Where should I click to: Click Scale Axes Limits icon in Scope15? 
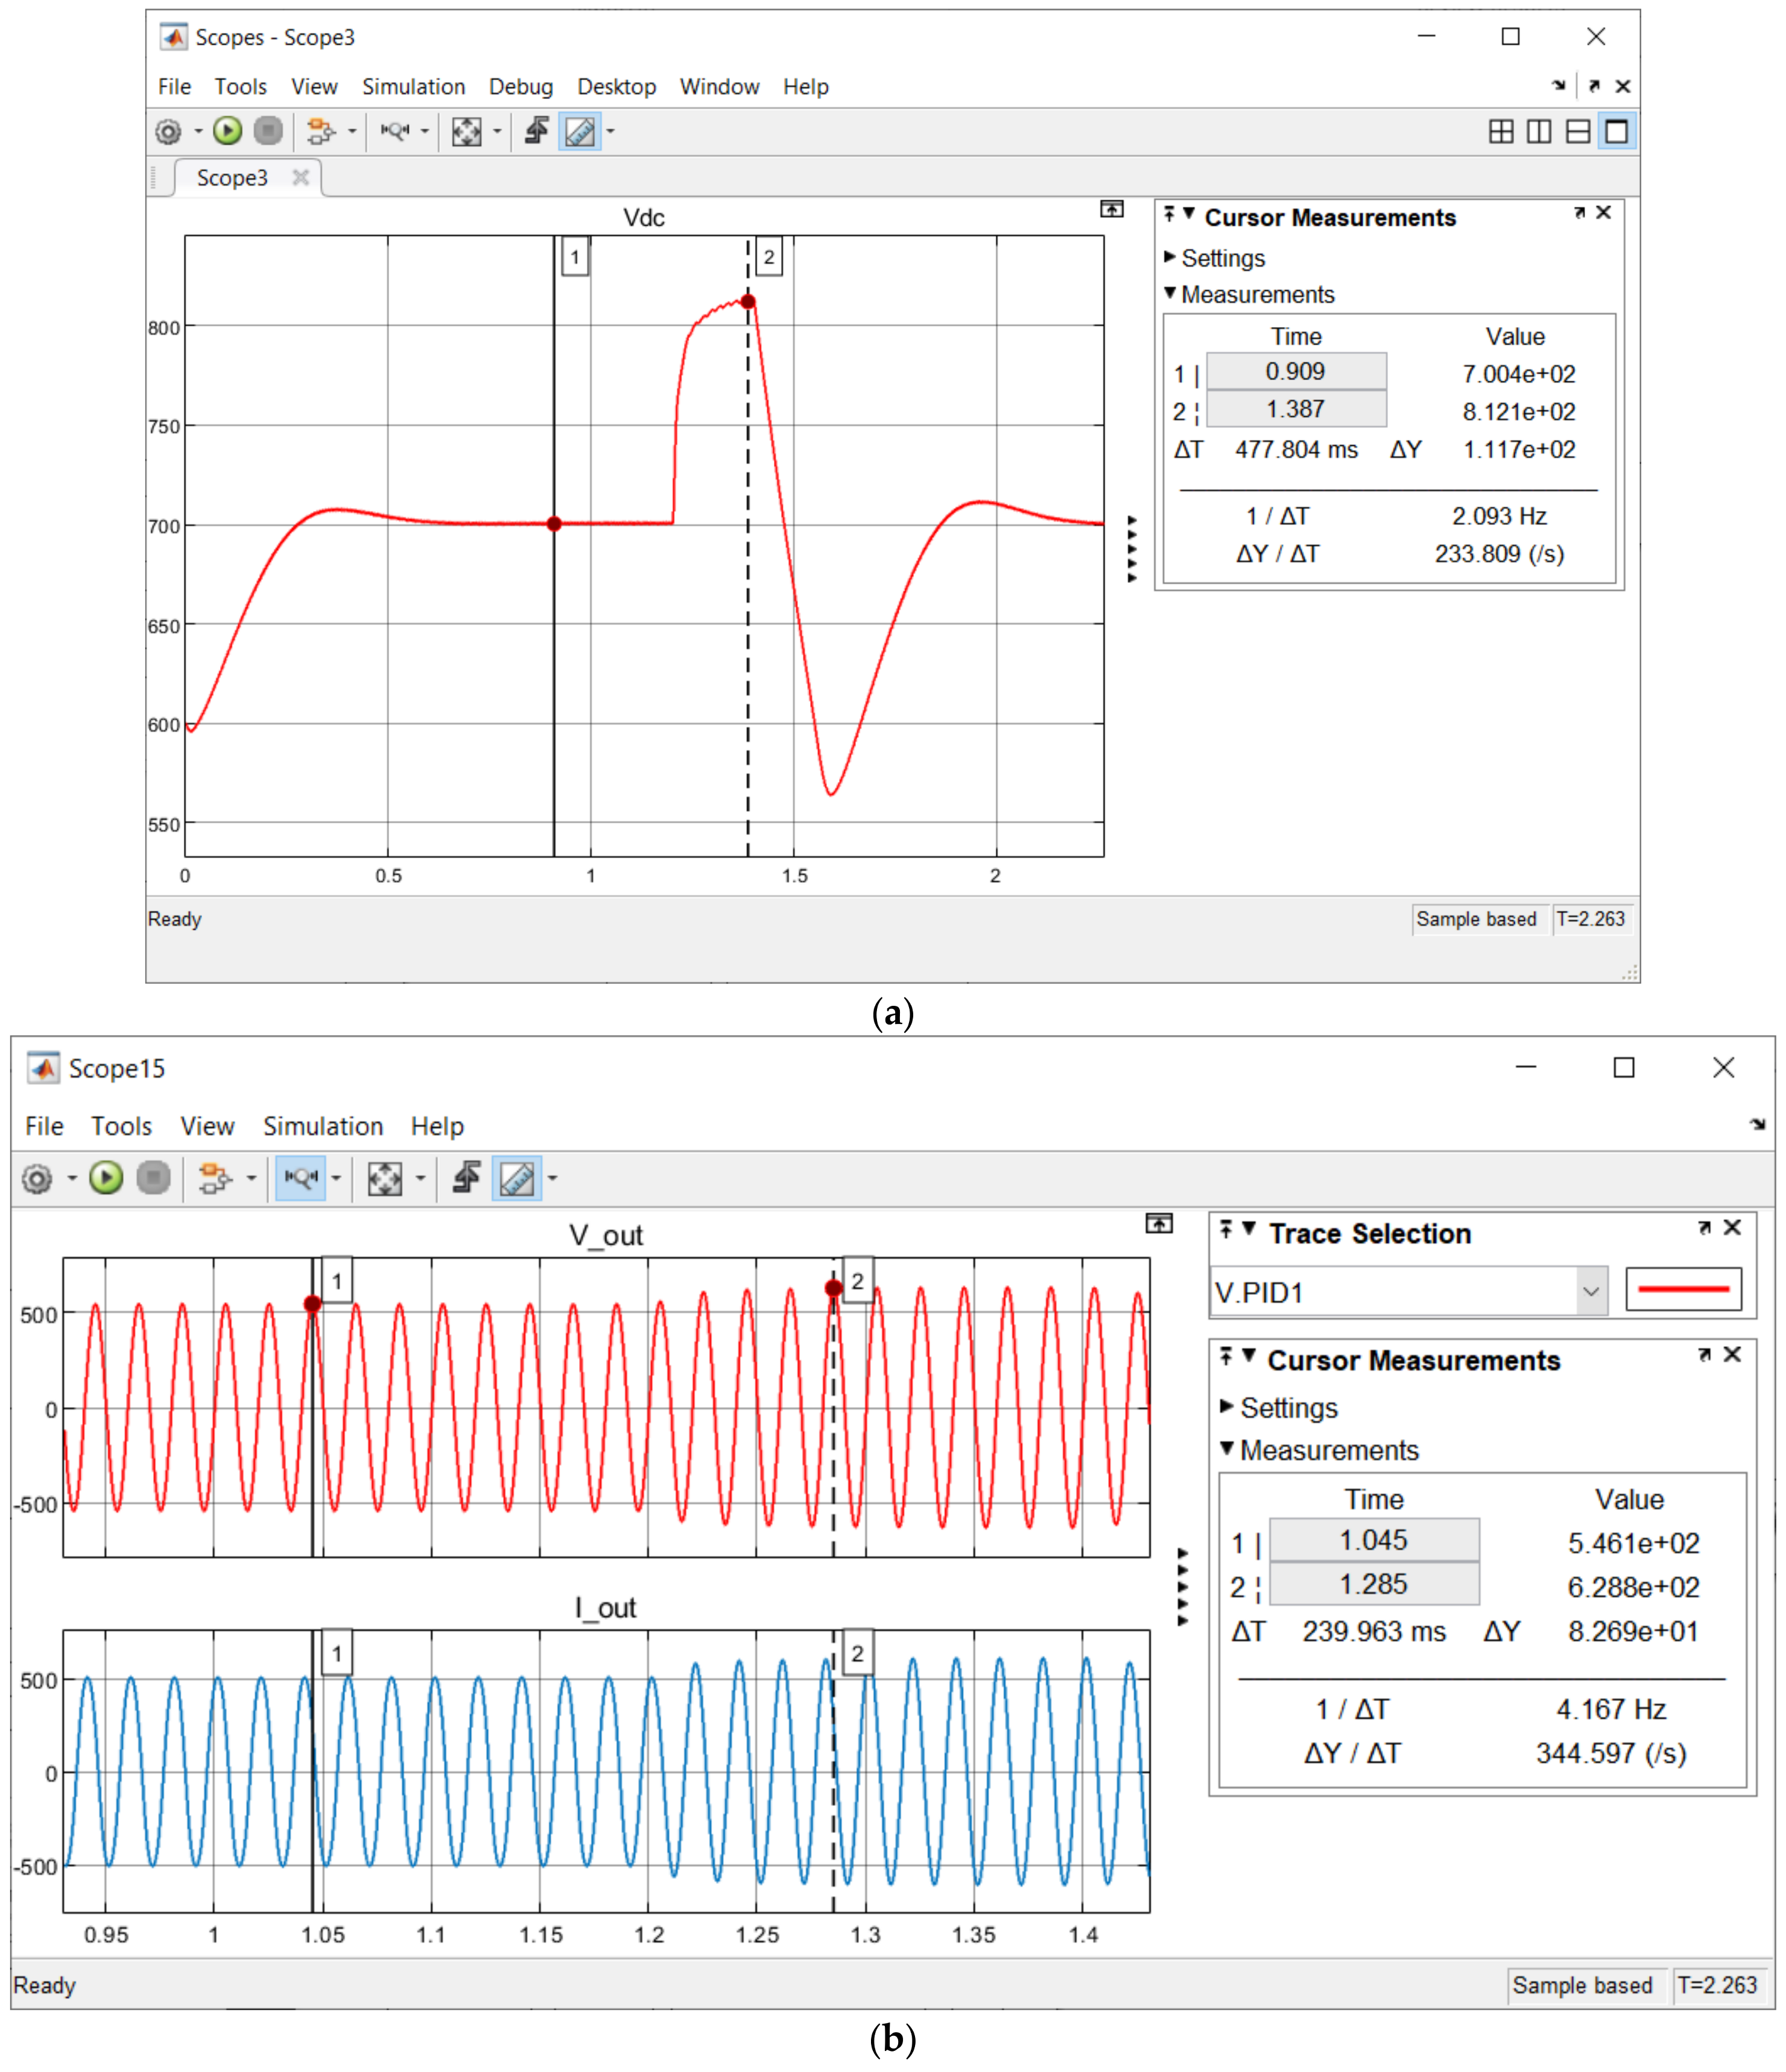385,1178
